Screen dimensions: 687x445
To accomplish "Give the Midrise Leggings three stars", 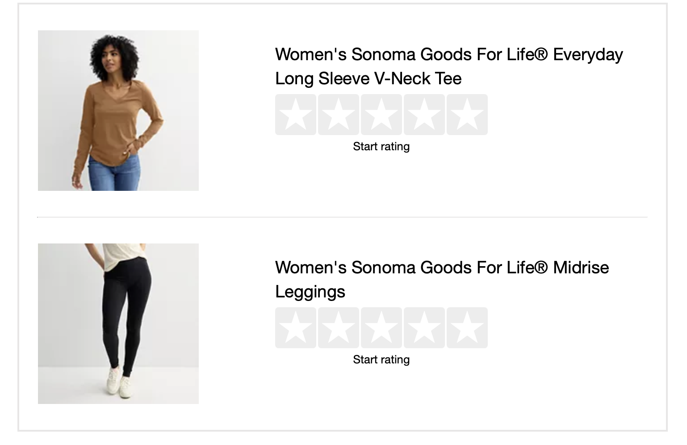I will [381, 328].
